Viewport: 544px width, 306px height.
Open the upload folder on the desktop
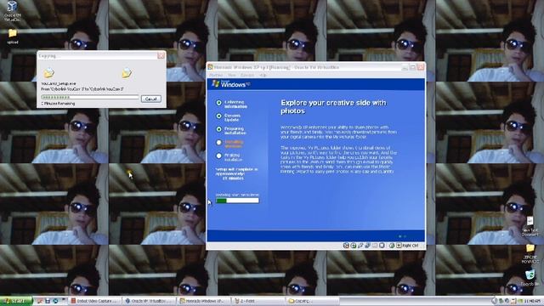[13, 37]
